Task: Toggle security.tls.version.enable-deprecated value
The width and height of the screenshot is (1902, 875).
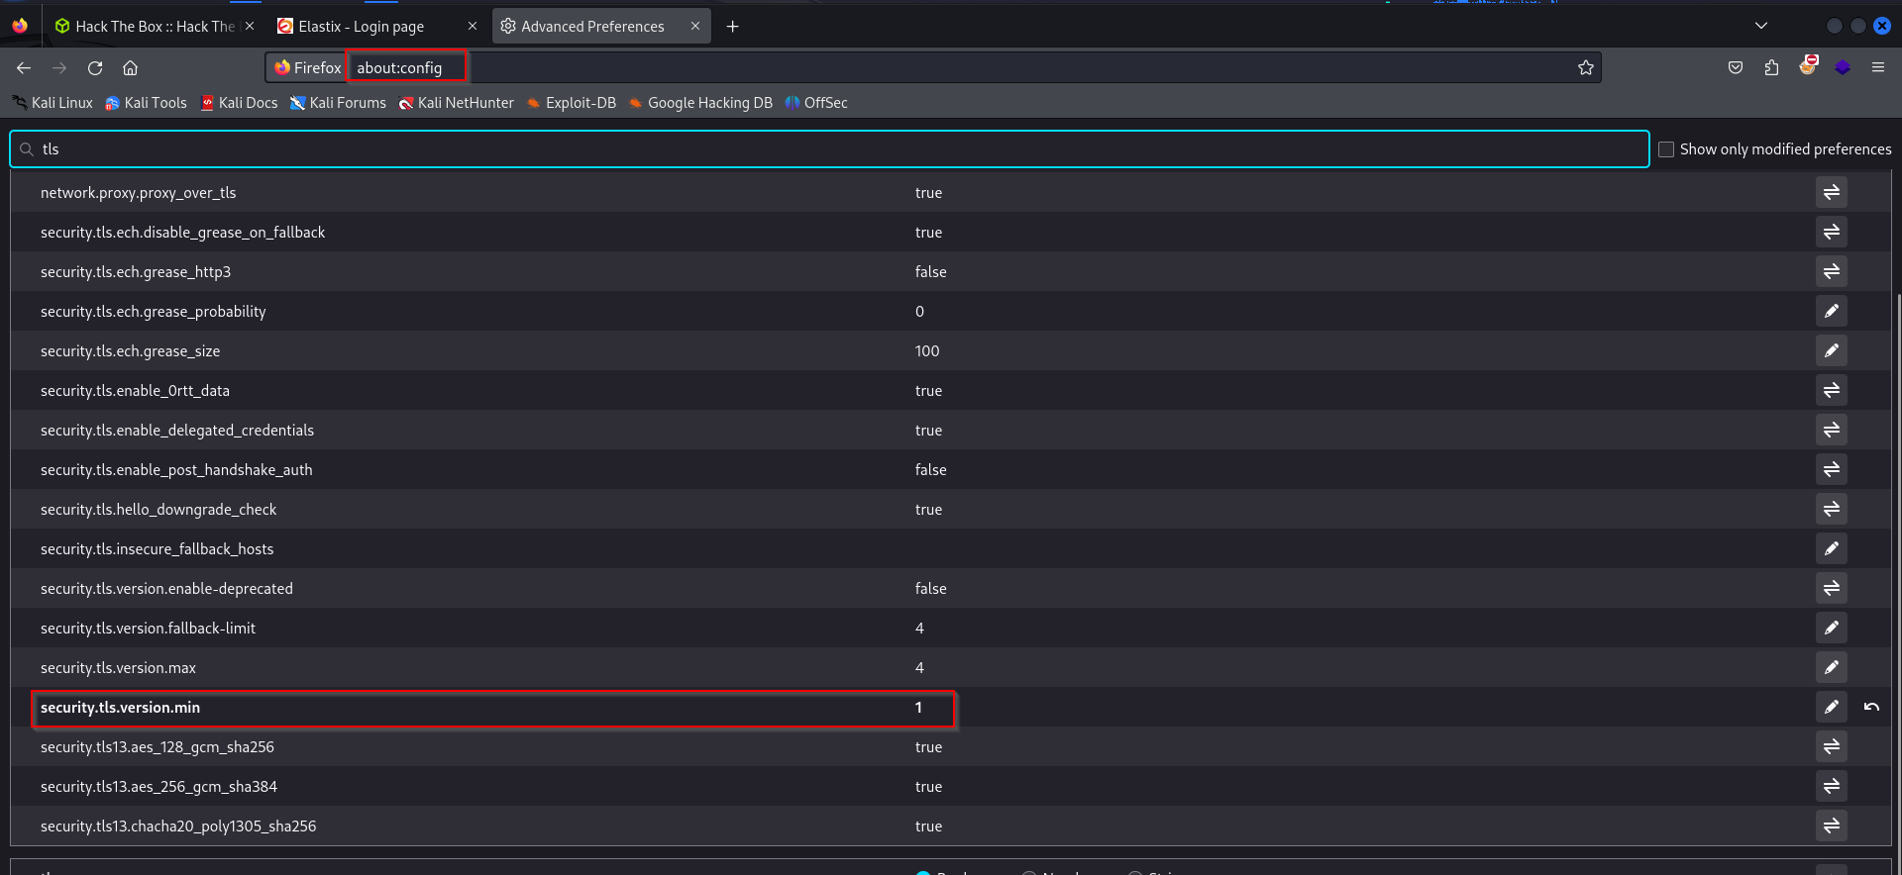Action: (x=1831, y=588)
